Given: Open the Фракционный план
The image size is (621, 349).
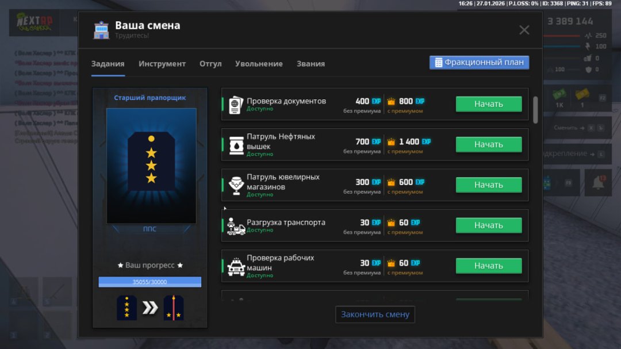Looking at the screenshot, I should [479, 63].
